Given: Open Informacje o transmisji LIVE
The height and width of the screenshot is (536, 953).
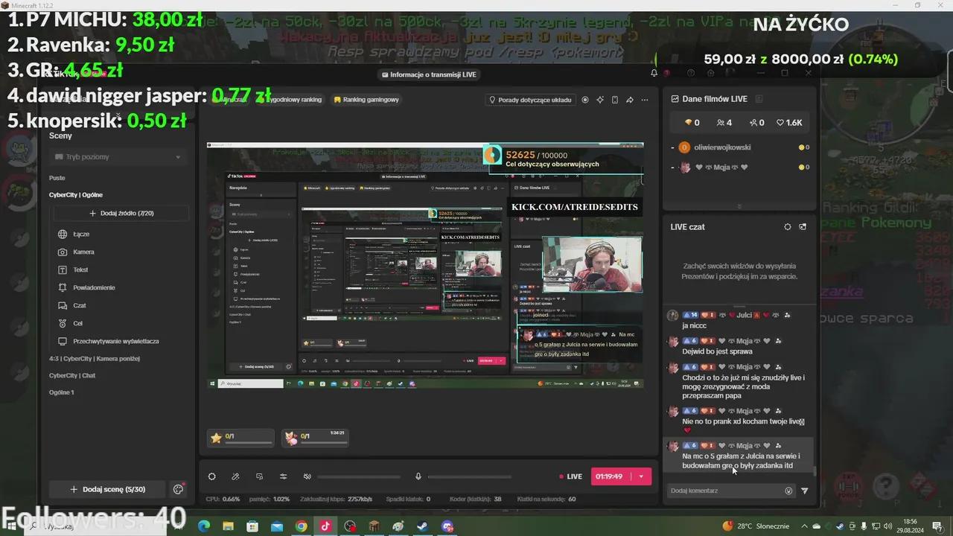Looking at the screenshot, I should tap(429, 74).
